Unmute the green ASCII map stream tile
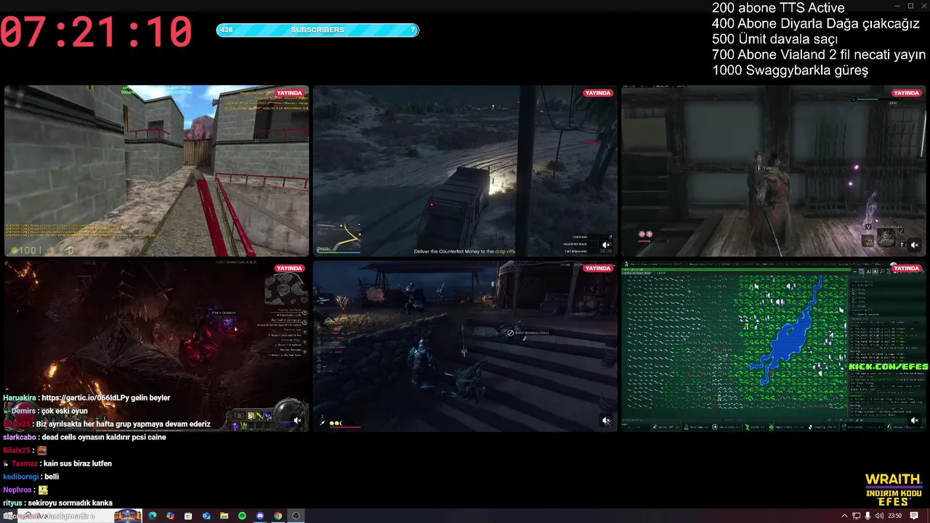 915,420
